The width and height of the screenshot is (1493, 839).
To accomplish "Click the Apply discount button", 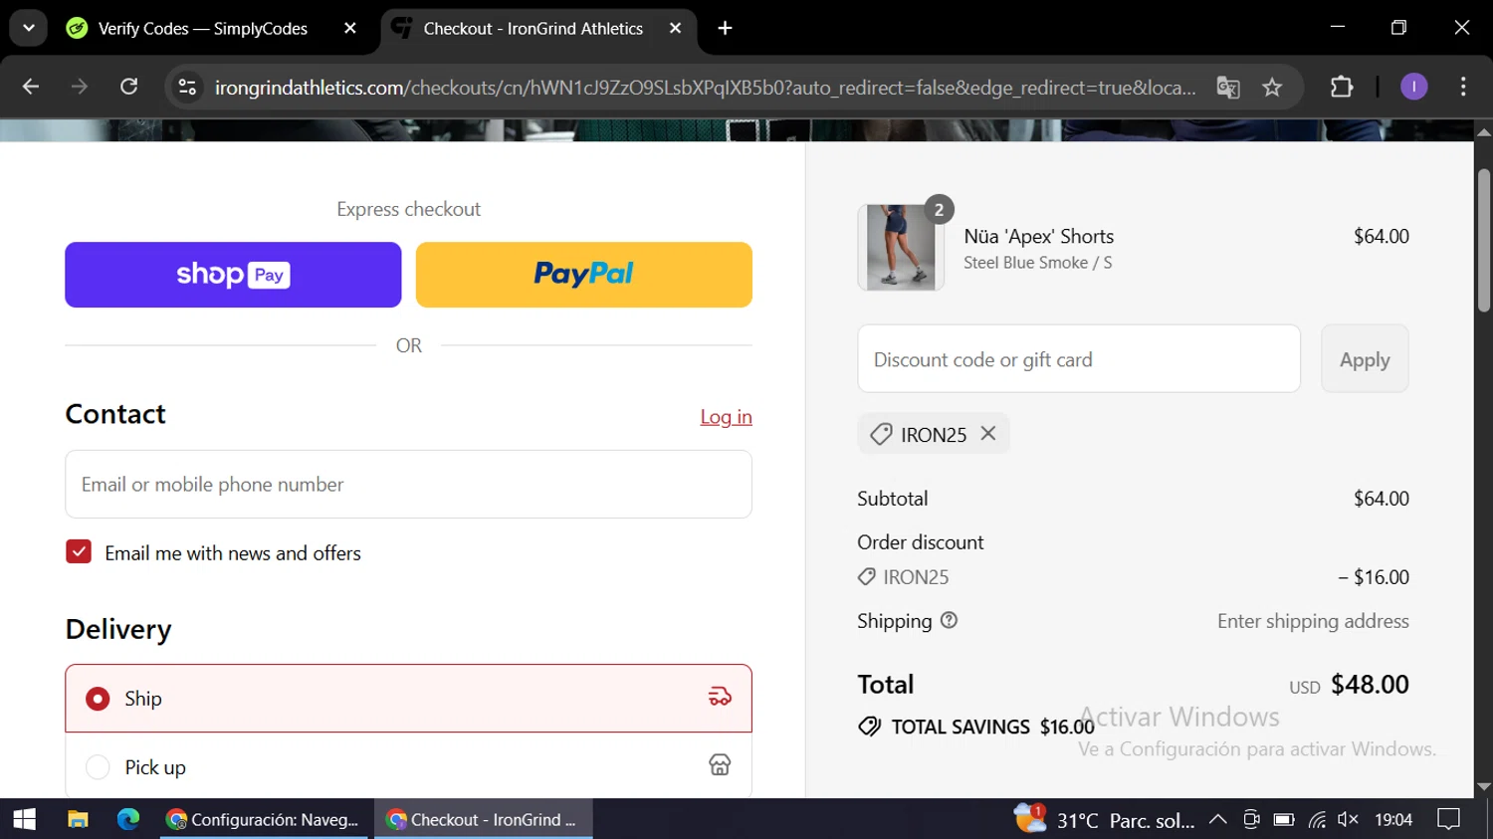I will coord(1365,359).
